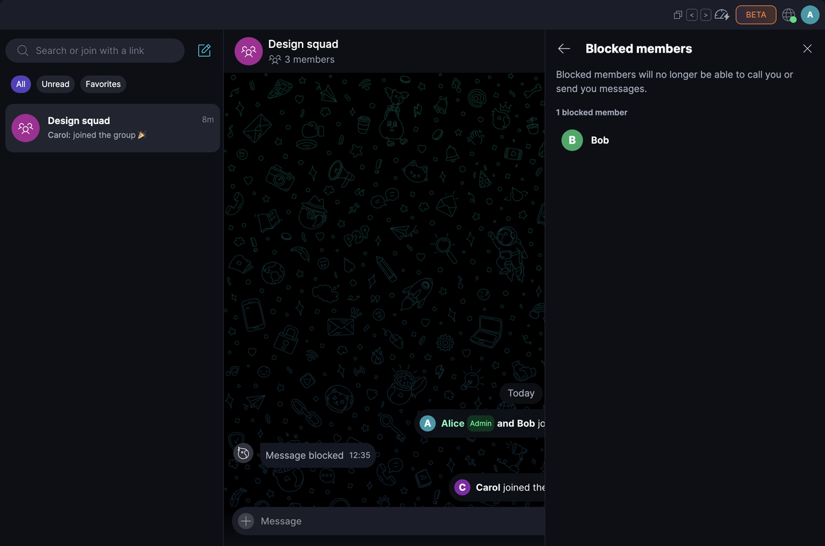
Task: Click Bob's green avatar in blocked list
Action: click(572, 140)
